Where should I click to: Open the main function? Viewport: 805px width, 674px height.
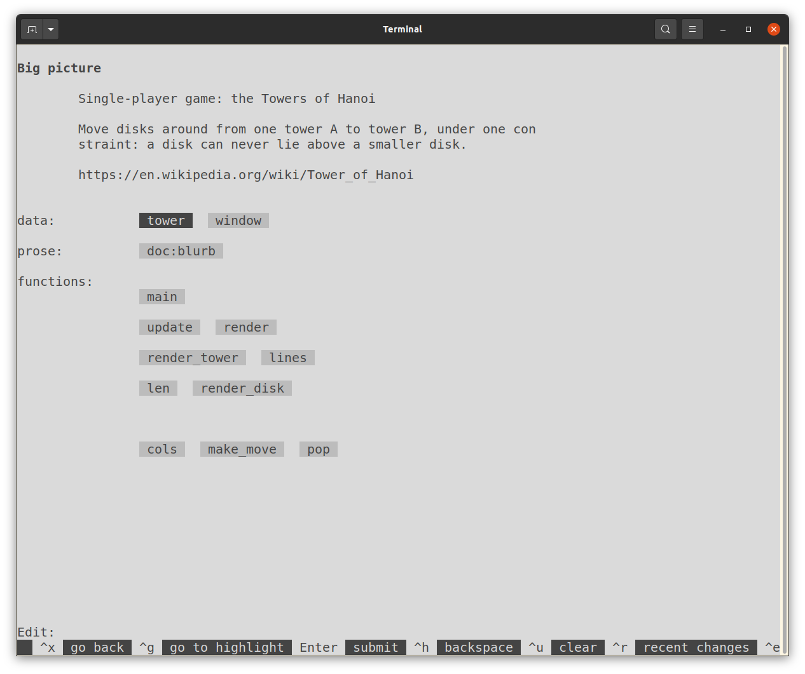pyautogui.click(x=162, y=297)
